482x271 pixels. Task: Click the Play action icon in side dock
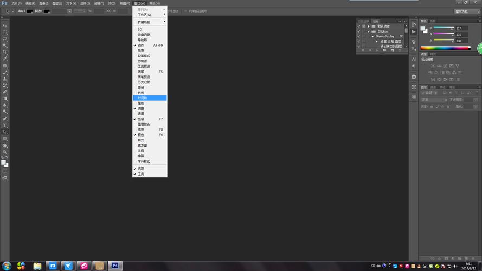point(414,32)
